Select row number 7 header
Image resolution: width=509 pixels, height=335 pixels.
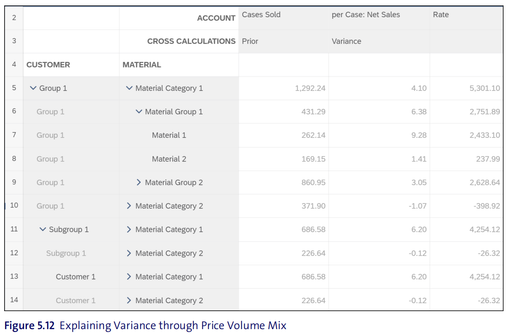pyautogui.click(x=14, y=135)
